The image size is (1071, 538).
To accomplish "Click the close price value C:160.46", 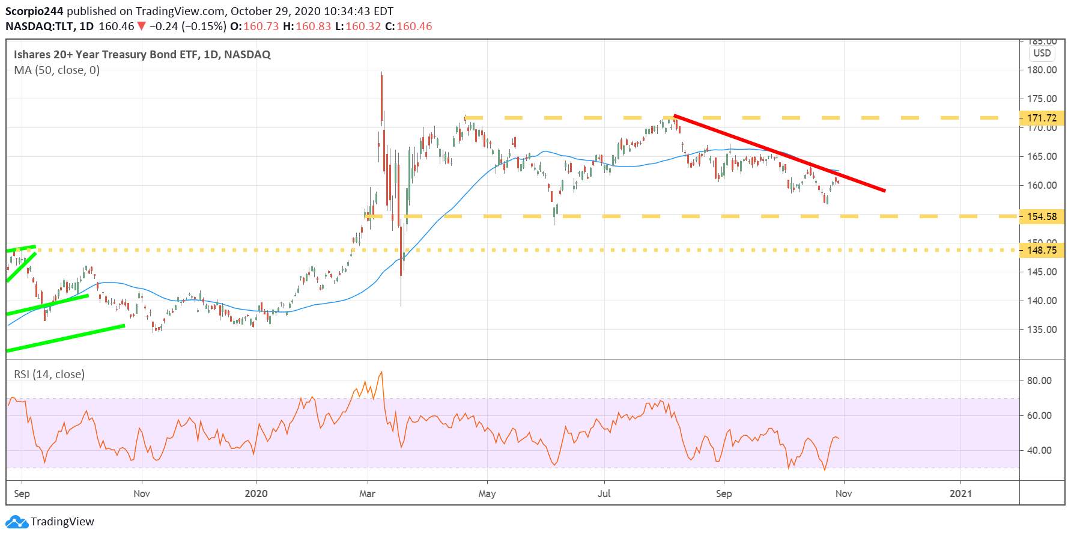I will point(409,26).
